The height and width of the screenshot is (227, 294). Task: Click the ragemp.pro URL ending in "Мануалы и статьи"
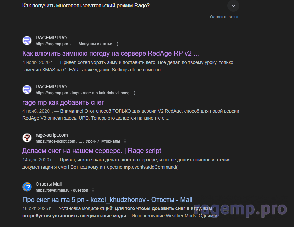(x=74, y=44)
